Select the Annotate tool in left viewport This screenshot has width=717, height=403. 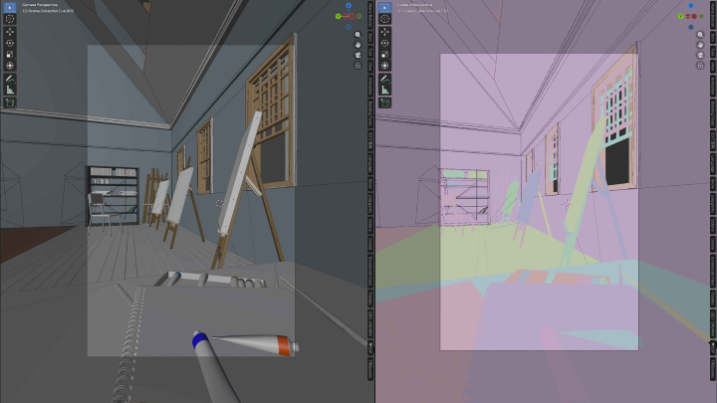(10, 79)
